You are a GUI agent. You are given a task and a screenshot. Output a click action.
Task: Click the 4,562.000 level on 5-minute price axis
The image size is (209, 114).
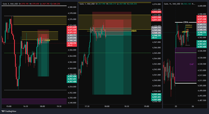point(72,62)
